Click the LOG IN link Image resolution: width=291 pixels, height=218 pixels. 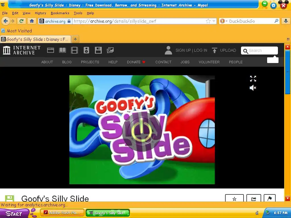[x=201, y=51]
